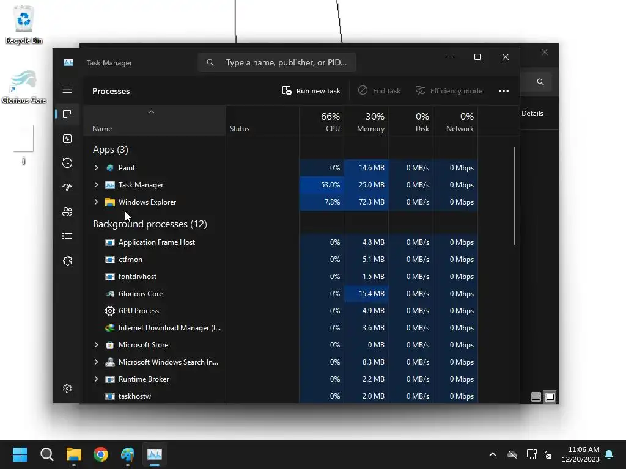Click Task Manager's 53.0% CPU value
Screen dimensions: 626x469
(330, 185)
